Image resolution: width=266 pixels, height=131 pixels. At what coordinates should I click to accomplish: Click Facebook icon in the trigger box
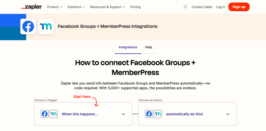45,114
